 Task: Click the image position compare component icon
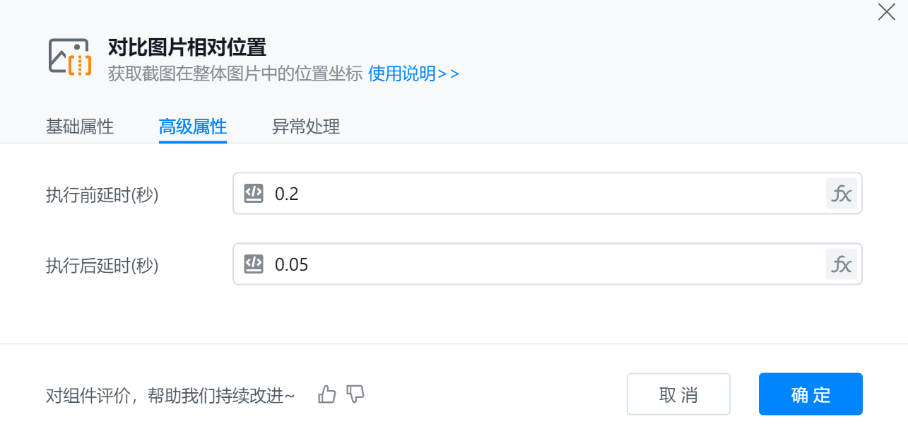click(70, 57)
